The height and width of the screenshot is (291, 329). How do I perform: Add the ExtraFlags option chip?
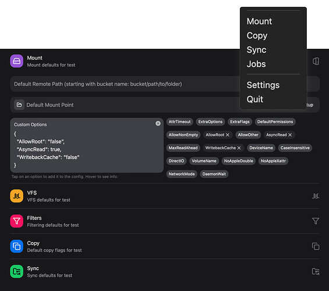tap(240, 122)
